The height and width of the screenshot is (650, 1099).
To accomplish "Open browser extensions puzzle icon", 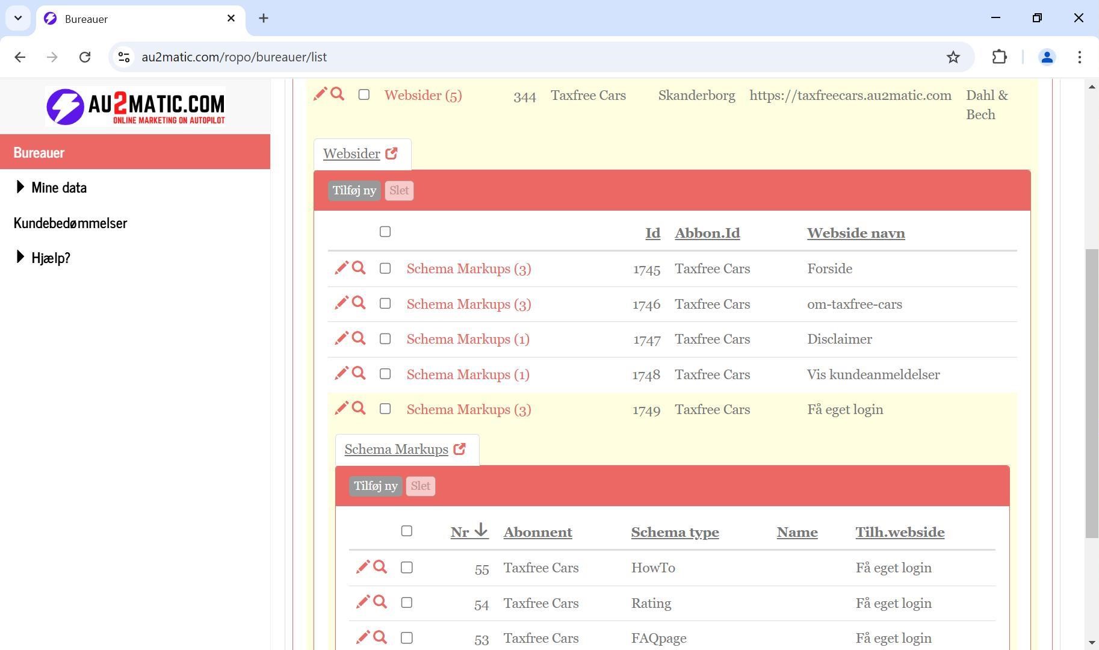I will point(999,57).
